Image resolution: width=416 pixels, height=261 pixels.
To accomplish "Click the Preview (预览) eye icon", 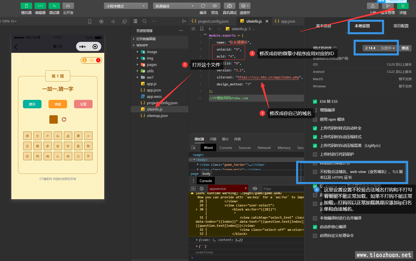I will point(215,6).
